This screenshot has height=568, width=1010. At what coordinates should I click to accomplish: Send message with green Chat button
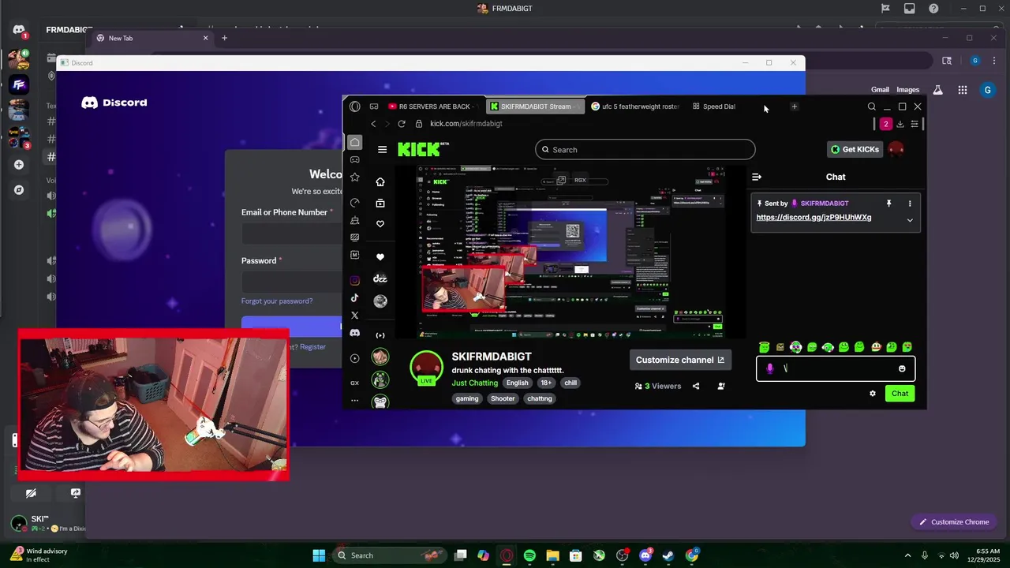pos(900,394)
